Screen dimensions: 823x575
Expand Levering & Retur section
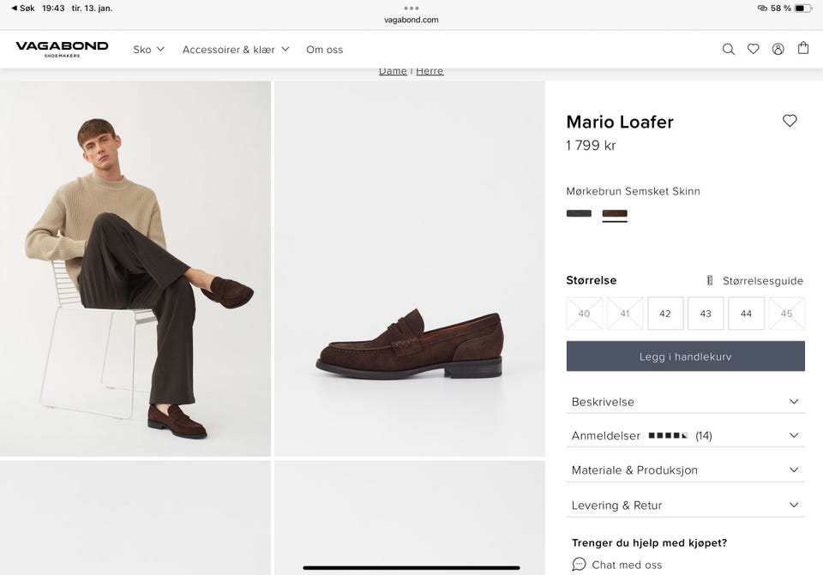click(685, 505)
